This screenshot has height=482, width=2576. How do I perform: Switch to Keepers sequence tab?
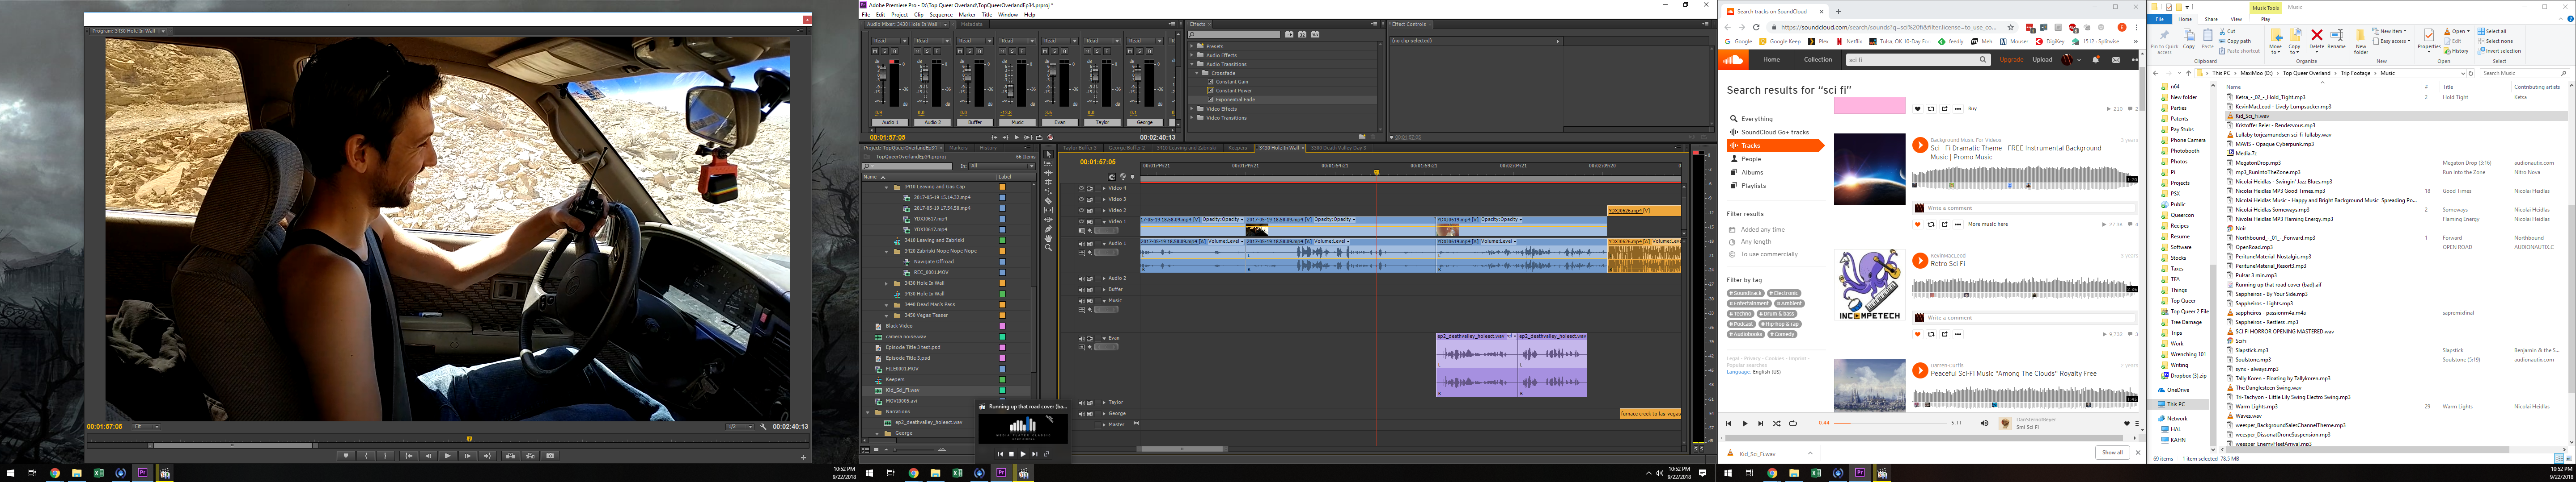pos(1238,148)
